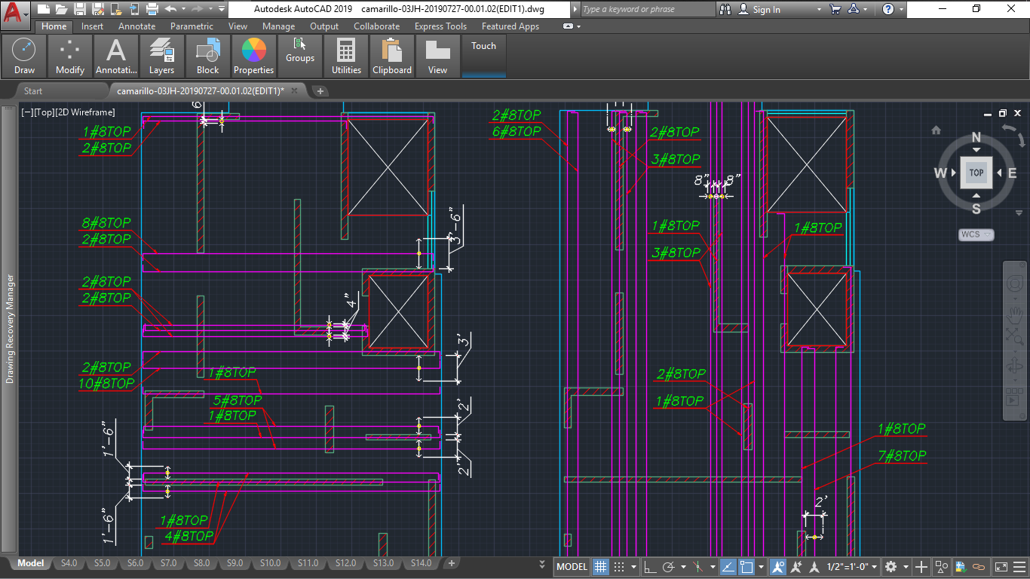Open the Workspace Switching gear icon
Viewport: 1030px width, 579px height.
click(x=891, y=567)
